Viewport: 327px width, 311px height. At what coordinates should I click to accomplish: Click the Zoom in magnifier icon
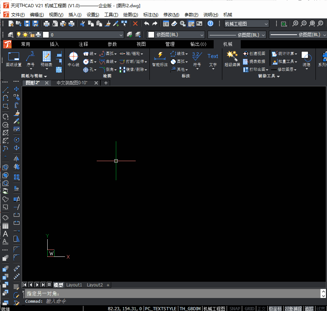pyautogui.click(x=295, y=23)
